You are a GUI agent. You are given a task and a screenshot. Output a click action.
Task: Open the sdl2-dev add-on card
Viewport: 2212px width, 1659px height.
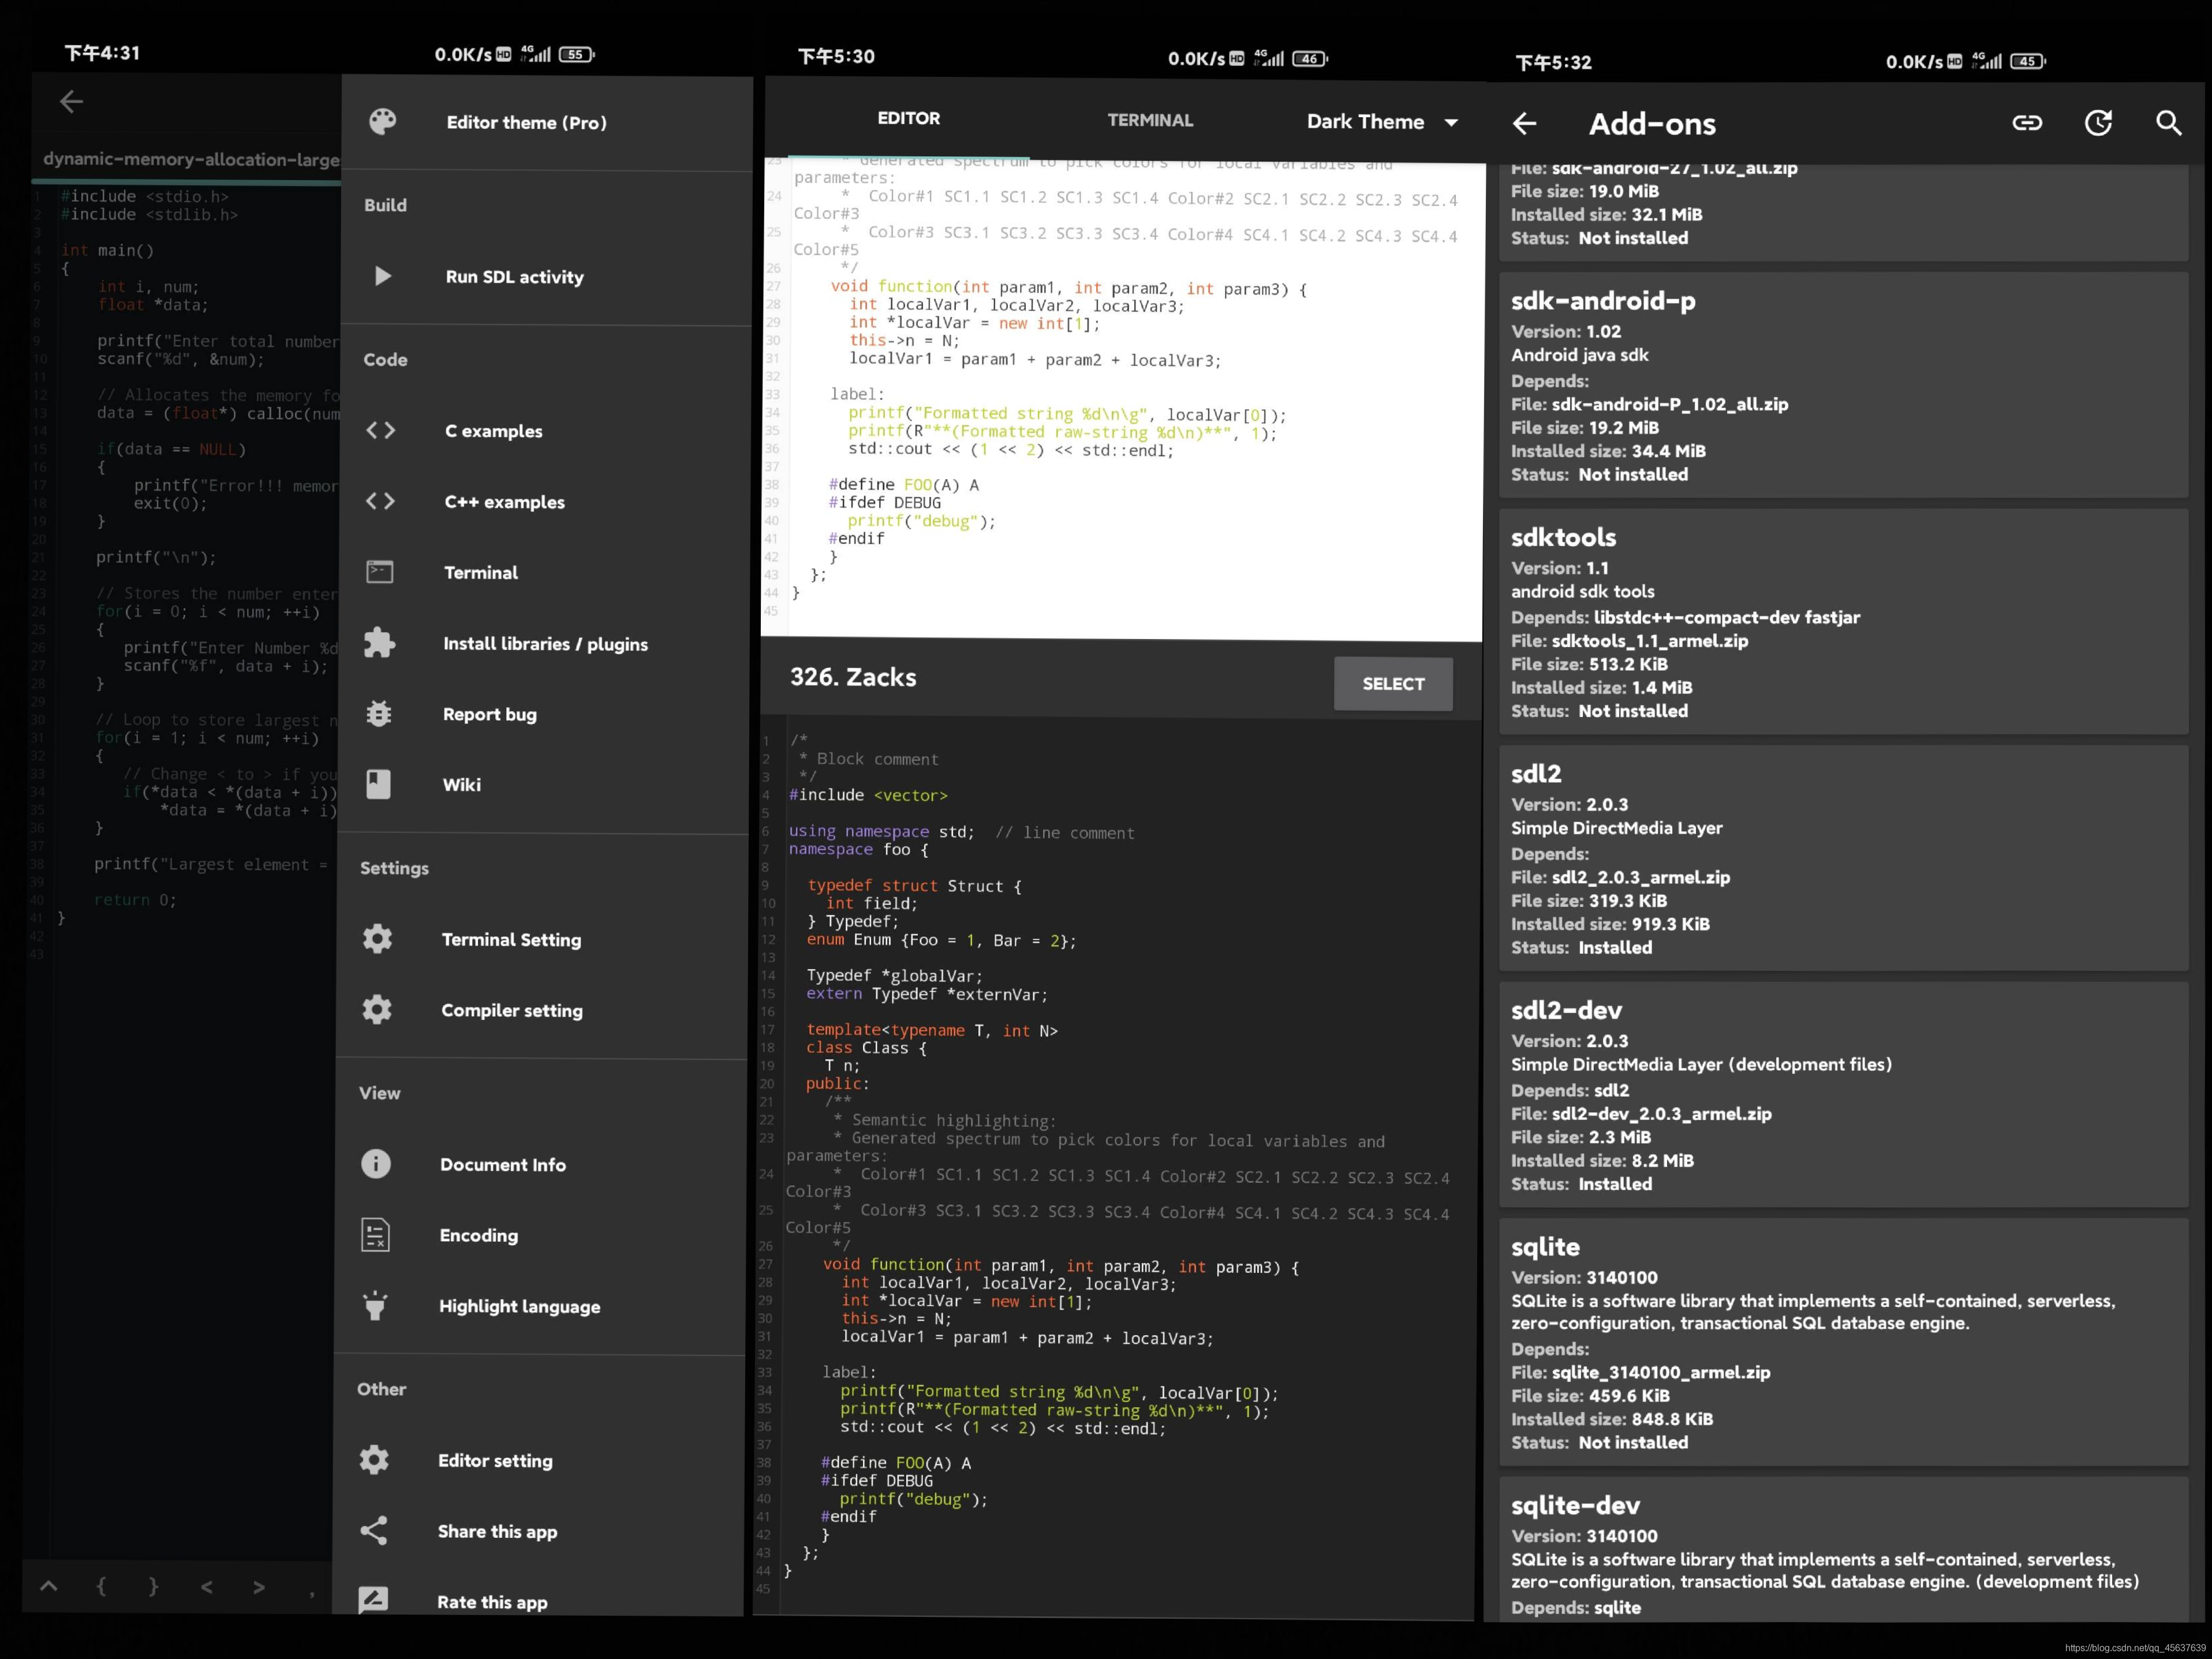[x=1842, y=1094]
